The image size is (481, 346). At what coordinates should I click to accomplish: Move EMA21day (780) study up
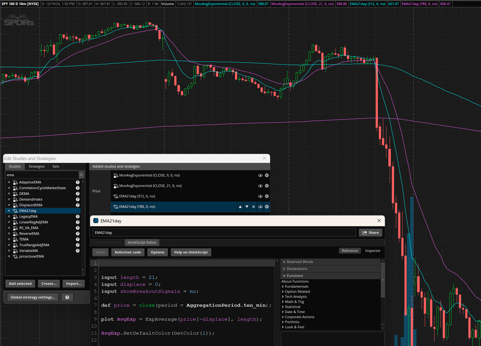click(x=240, y=207)
